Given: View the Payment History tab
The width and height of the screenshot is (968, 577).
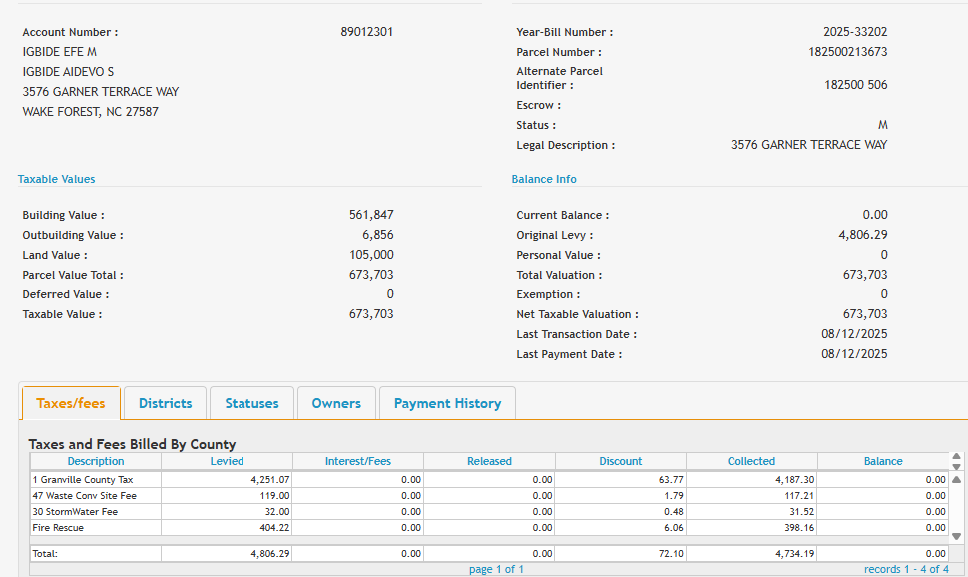Looking at the screenshot, I should tap(447, 403).
